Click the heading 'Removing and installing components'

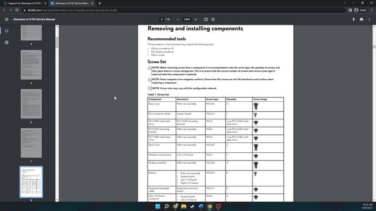coord(195,29)
